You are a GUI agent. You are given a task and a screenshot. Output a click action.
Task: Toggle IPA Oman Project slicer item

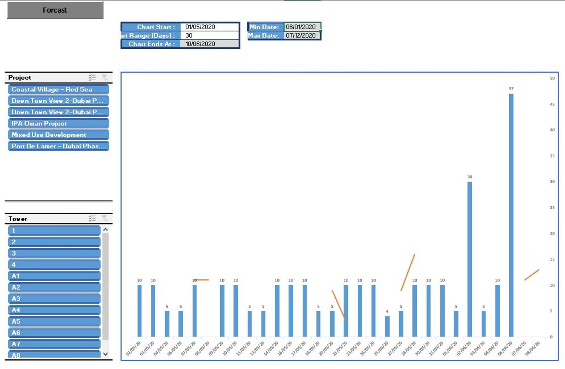point(58,123)
